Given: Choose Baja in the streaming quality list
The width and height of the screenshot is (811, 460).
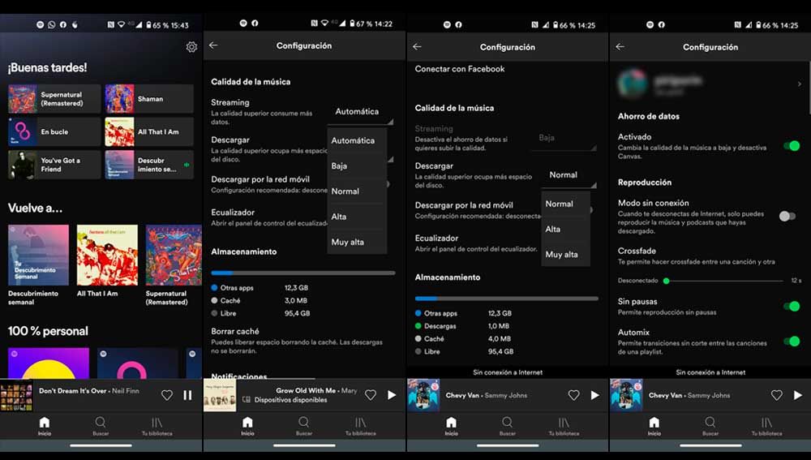Looking at the screenshot, I should 357,166.
